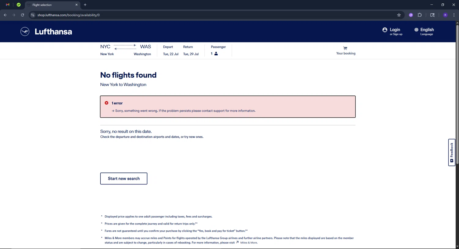Click the globe language icon
This screenshot has height=249, width=459.
pos(416,30)
